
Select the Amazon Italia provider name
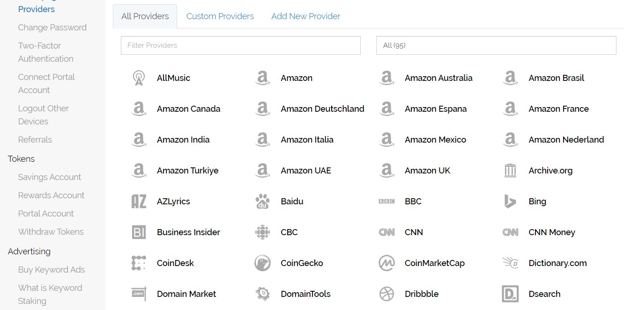click(x=307, y=140)
